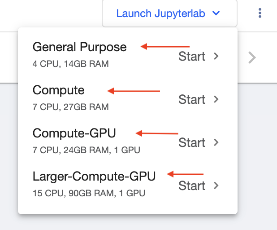This screenshot has height=230, width=277.
Task: Click the gray right arrow behind the menu
Action: pos(252,57)
